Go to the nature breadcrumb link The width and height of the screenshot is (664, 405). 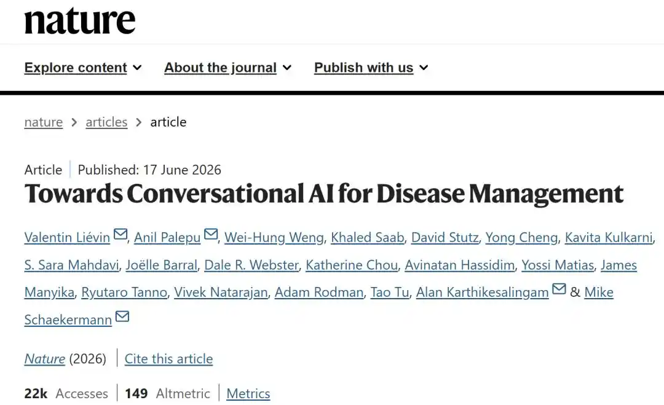pyautogui.click(x=44, y=122)
